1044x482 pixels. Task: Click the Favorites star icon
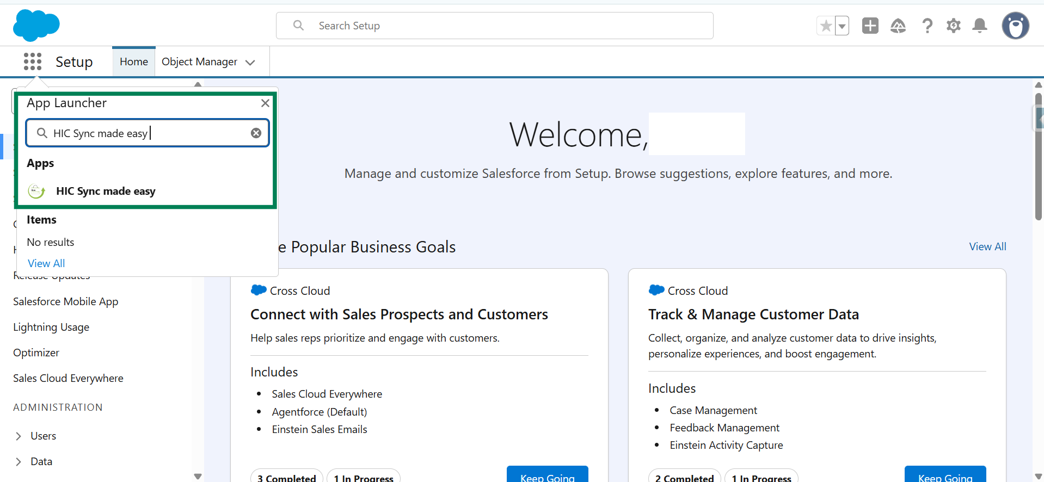826,26
